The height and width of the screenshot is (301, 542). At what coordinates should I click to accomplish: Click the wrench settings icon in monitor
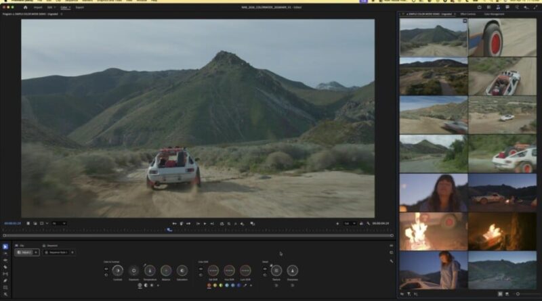[368, 224]
